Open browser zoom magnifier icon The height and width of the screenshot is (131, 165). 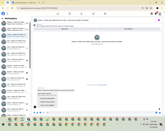pos(143,8)
